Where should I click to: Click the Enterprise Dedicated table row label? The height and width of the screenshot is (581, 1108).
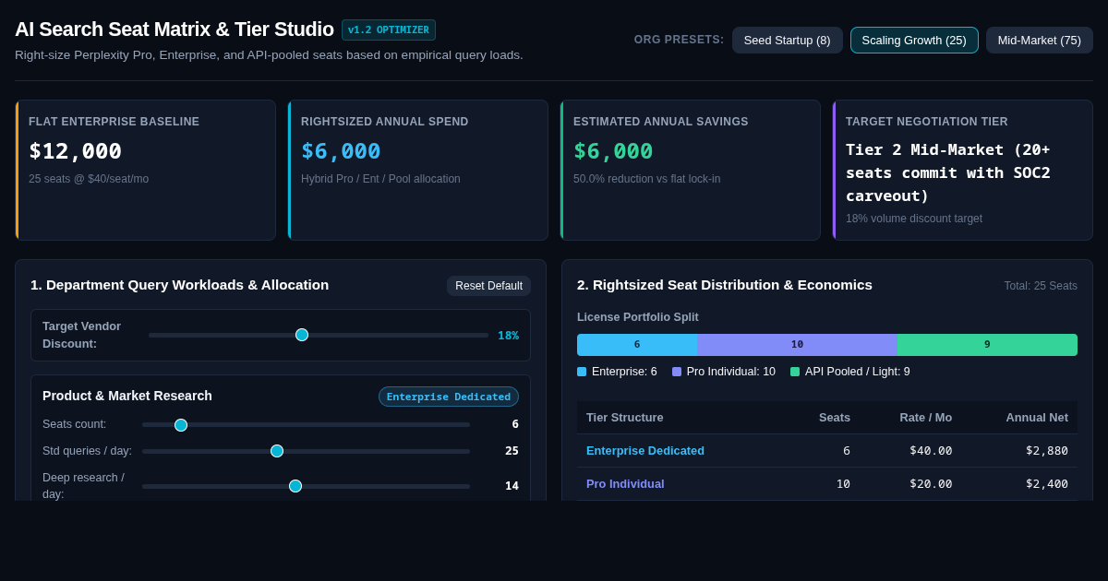(645, 450)
